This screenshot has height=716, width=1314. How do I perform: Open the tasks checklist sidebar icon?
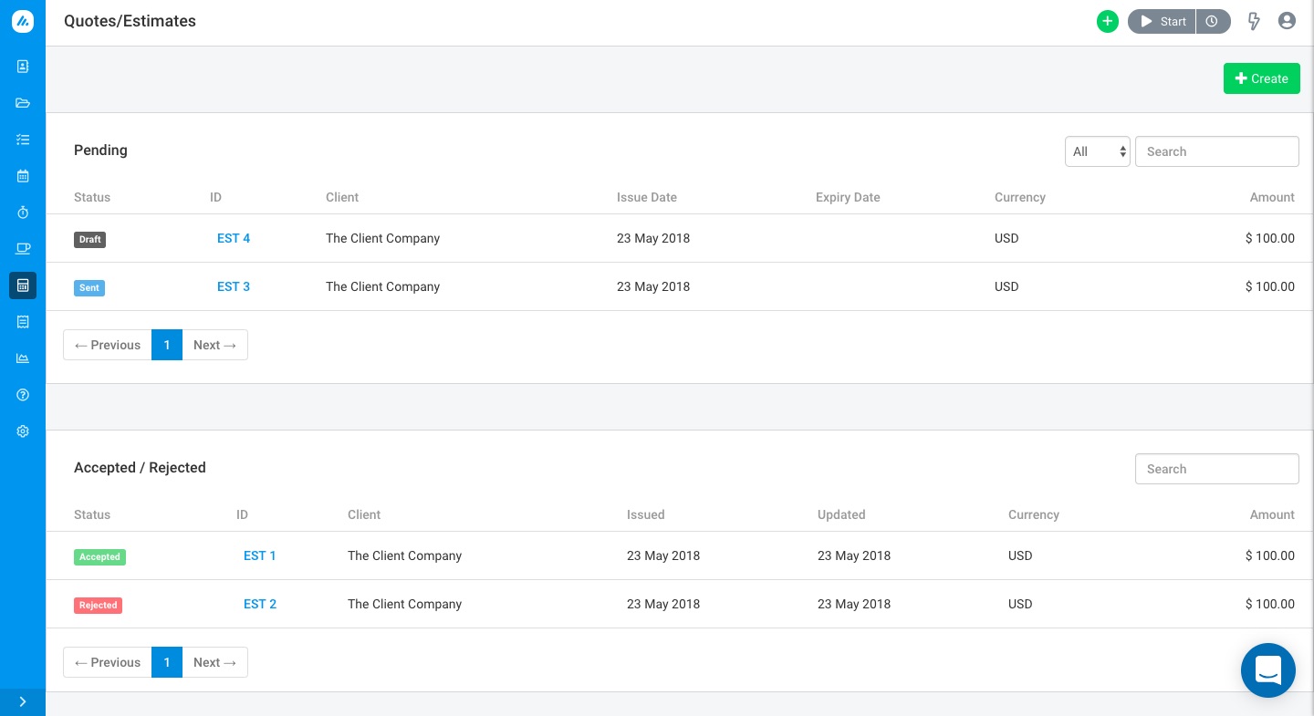click(x=23, y=140)
